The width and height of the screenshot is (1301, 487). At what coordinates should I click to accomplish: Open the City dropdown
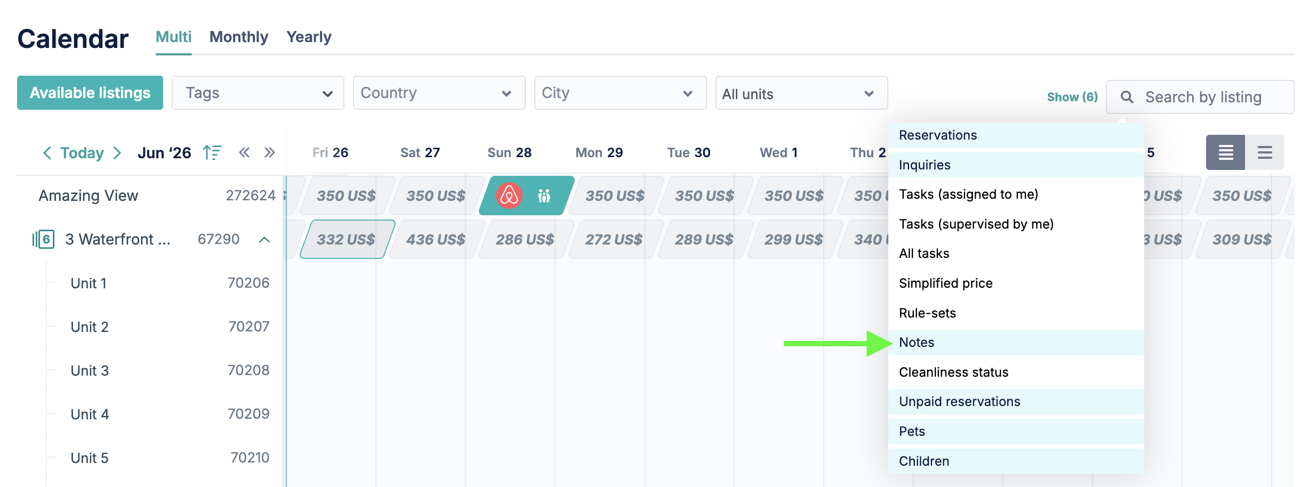pyautogui.click(x=621, y=93)
